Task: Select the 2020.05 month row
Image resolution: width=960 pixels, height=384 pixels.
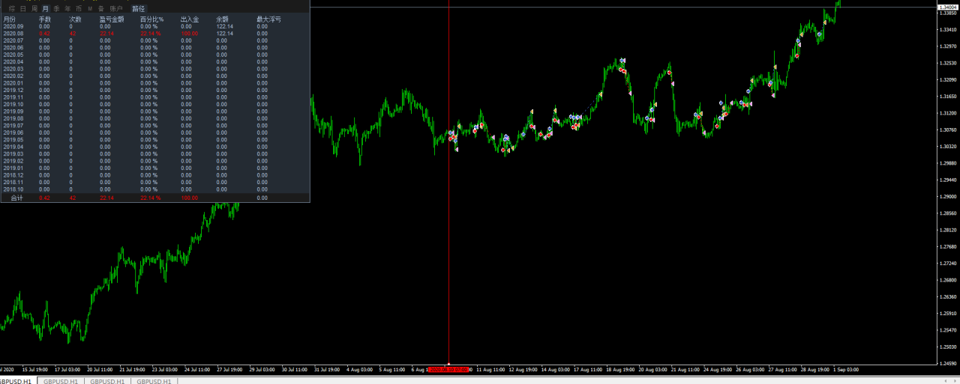Action: pos(154,55)
